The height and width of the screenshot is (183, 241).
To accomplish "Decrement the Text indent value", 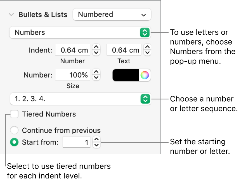I will 147,52.
